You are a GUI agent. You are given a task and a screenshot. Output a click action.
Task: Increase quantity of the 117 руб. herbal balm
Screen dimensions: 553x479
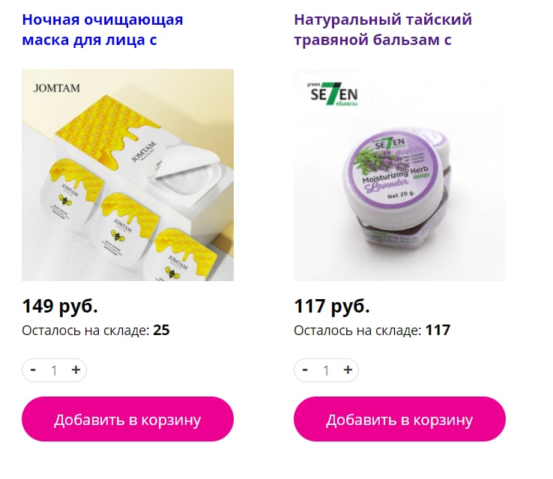(348, 370)
